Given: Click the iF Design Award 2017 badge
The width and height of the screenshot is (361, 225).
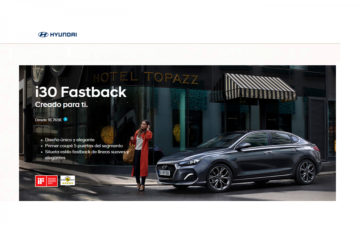Looking at the screenshot, I should point(46,181).
